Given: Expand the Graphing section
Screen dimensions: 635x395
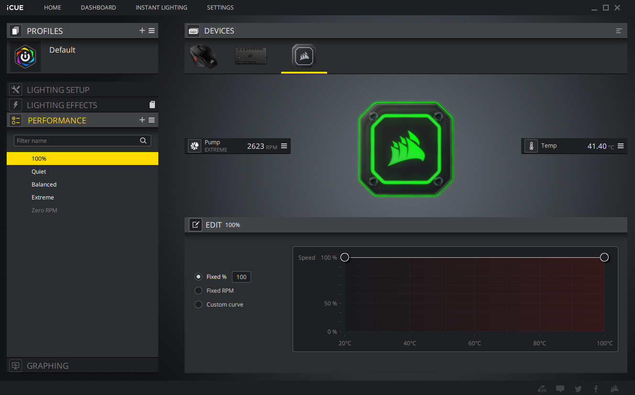Looking at the screenshot, I should click(x=82, y=365).
